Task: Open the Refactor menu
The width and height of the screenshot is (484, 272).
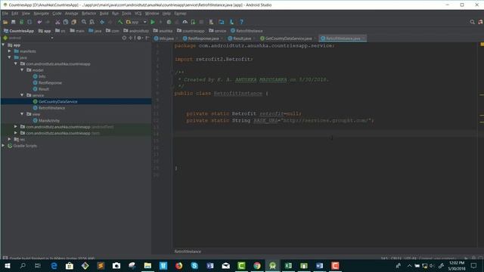Action: (x=89, y=14)
